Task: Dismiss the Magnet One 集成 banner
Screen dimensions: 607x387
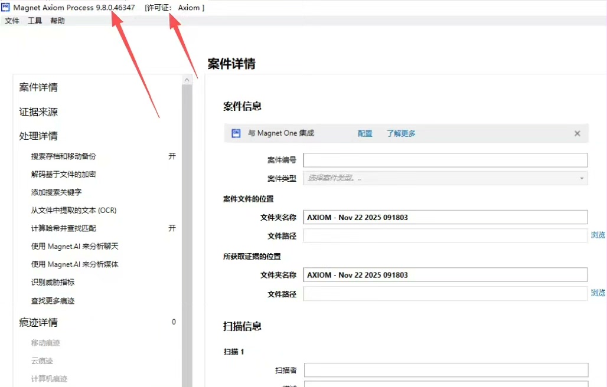Action: [x=577, y=133]
